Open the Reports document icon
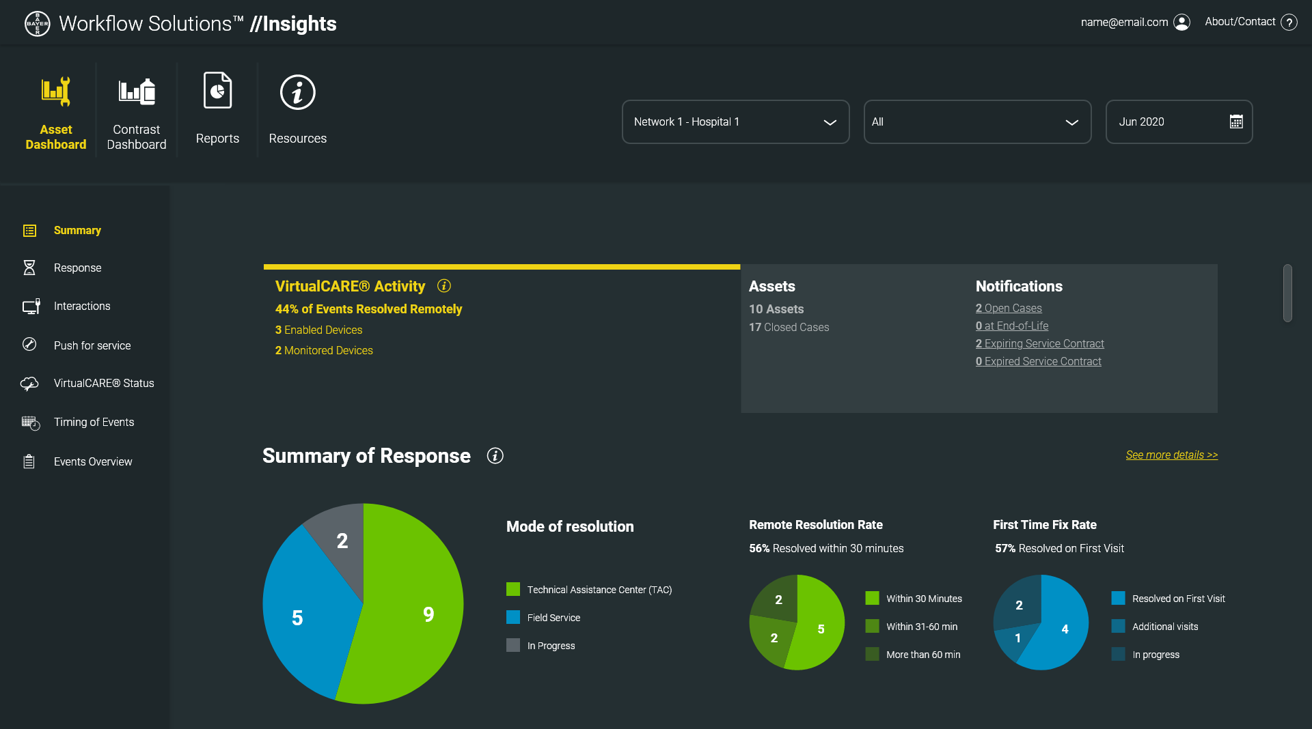The width and height of the screenshot is (1312, 729). click(x=217, y=90)
